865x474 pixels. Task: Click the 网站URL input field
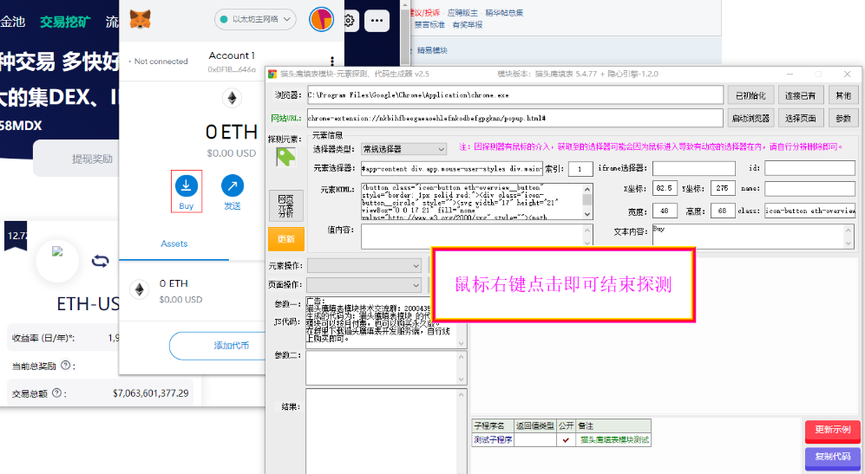click(514, 118)
